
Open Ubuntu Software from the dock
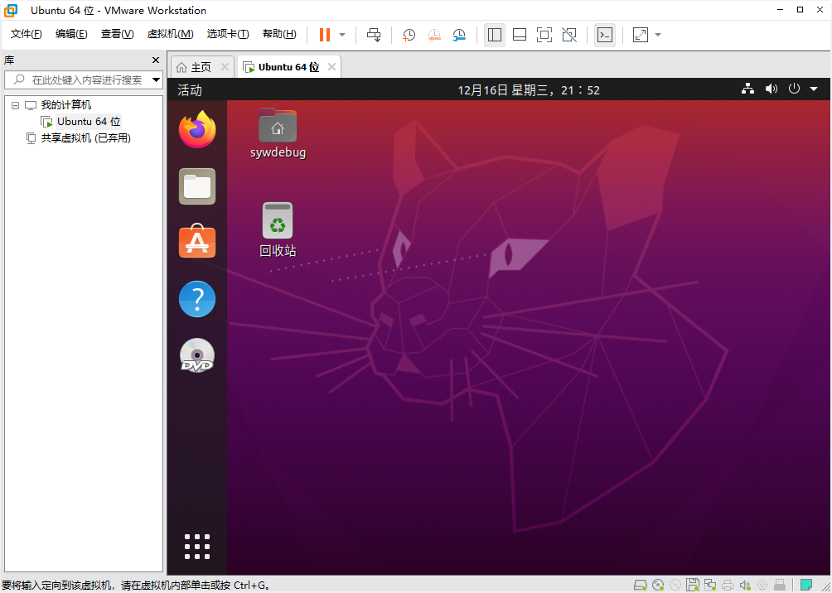click(197, 241)
